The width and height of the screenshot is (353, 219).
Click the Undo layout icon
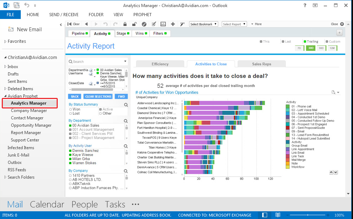point(105,24)
